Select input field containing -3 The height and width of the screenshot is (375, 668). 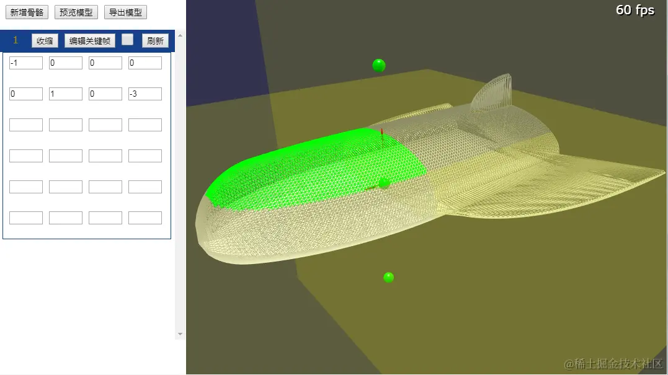pos(145,94)
